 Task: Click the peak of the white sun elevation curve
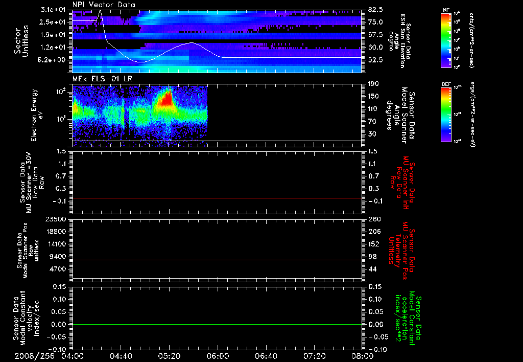pos(100,11)
